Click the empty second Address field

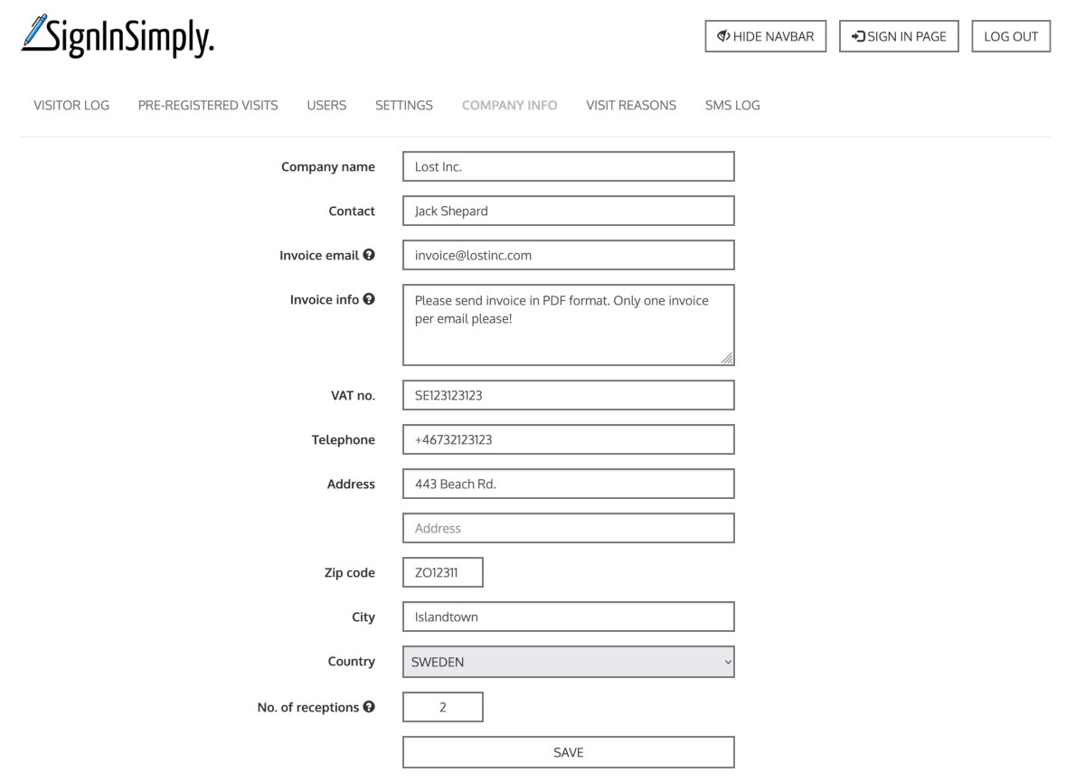point(568,528)
